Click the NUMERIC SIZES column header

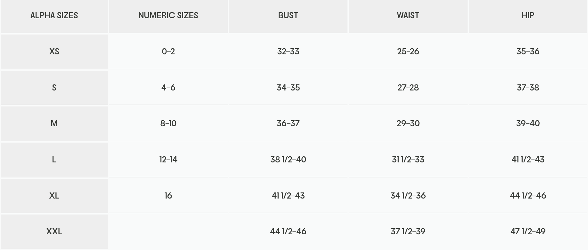pyautogui.click(x=168, y=15)
